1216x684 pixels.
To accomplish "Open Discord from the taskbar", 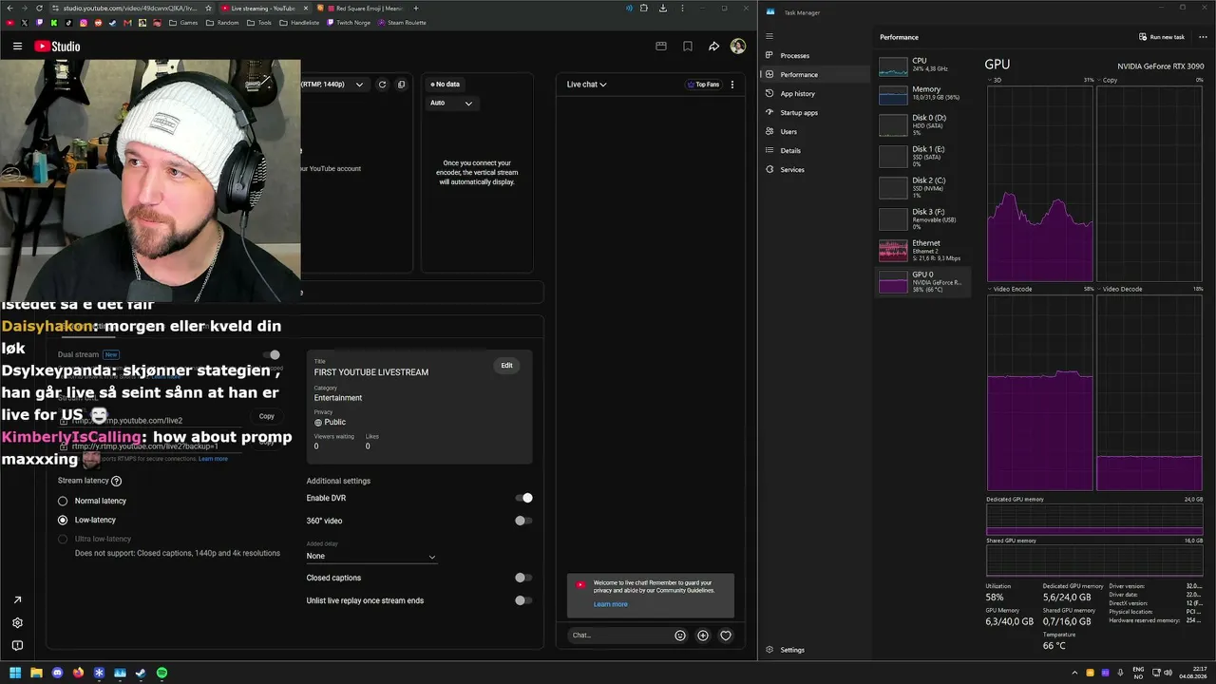I will click(57, 673).
